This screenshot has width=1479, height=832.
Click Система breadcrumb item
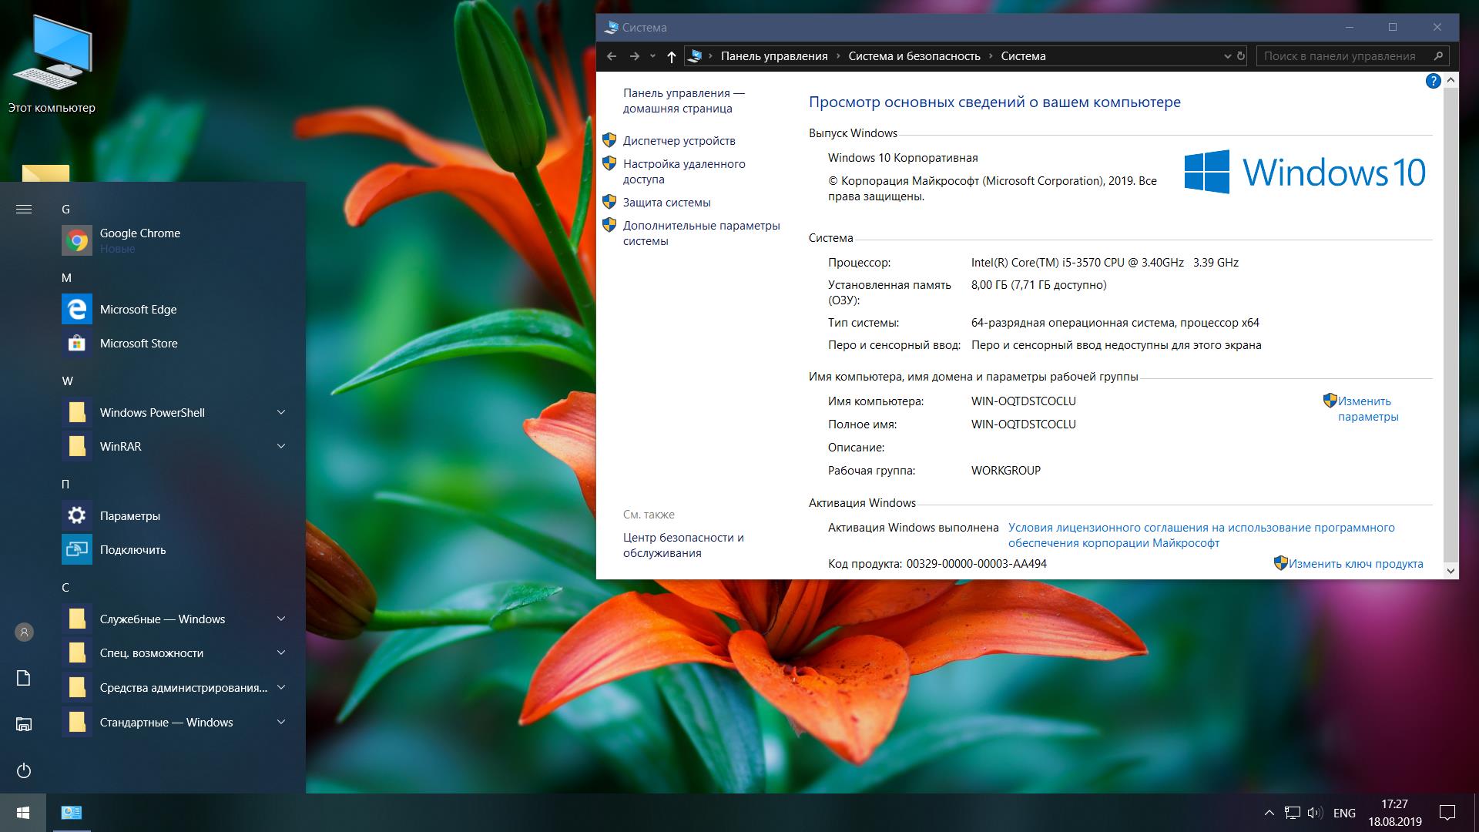click(x=1023, y=56)
